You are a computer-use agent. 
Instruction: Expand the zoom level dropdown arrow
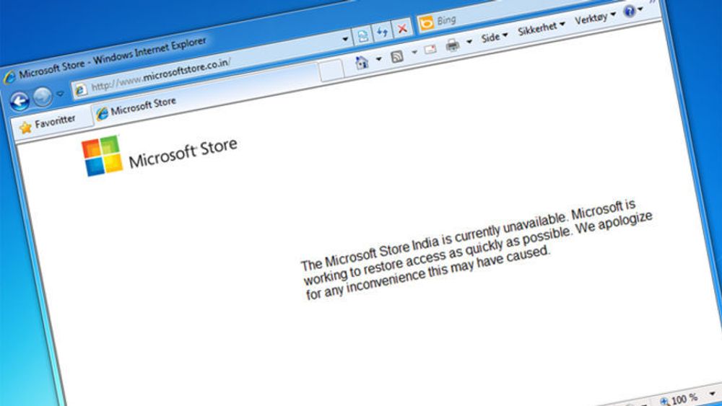(x=713, y=394)
